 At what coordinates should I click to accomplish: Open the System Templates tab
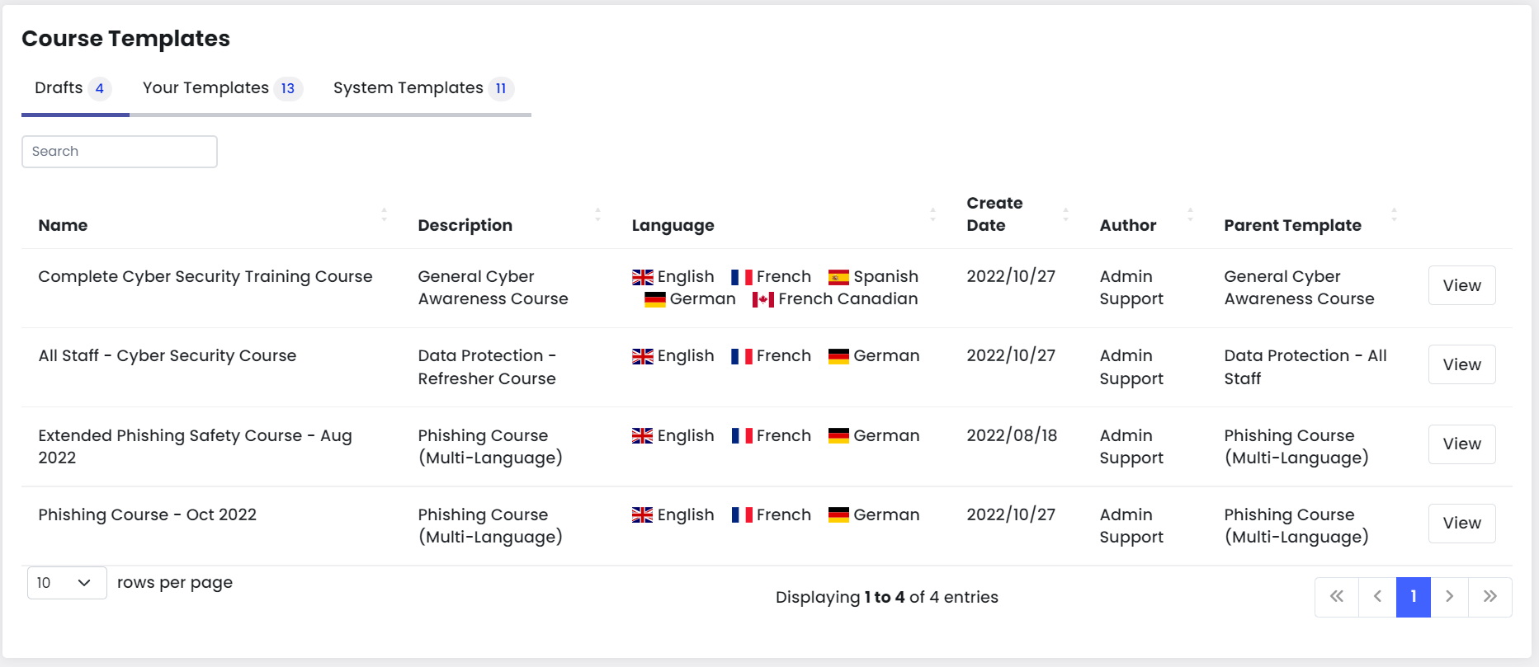tap(423, 88)
